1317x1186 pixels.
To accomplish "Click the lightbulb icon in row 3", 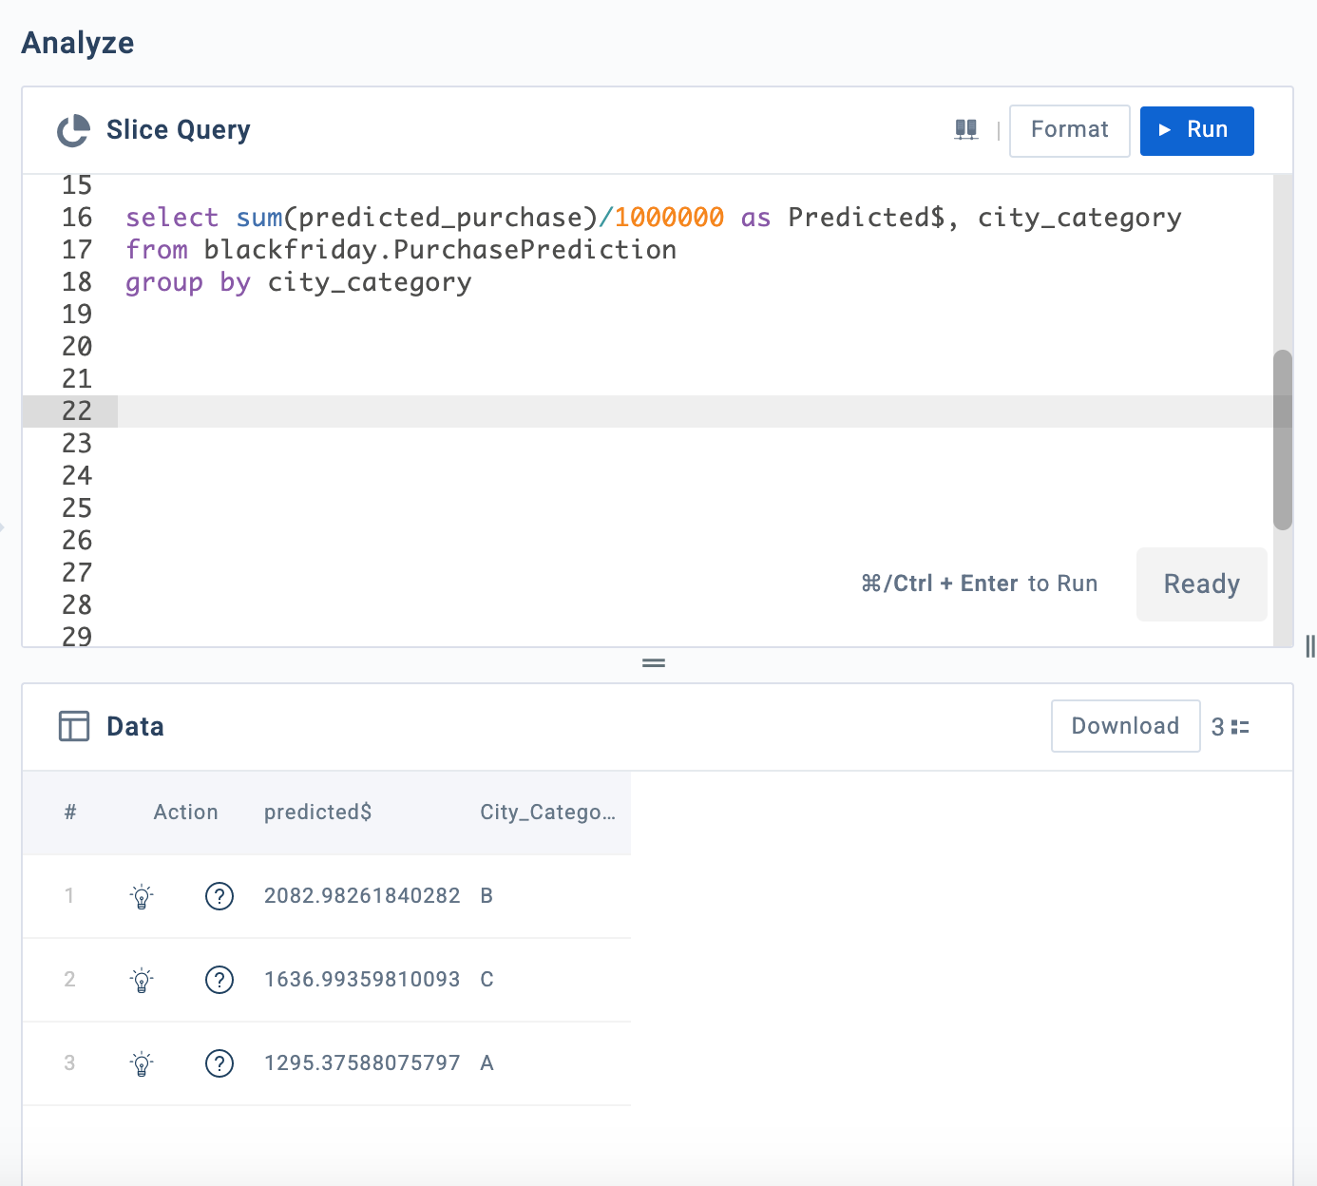I will [142, 1063].
